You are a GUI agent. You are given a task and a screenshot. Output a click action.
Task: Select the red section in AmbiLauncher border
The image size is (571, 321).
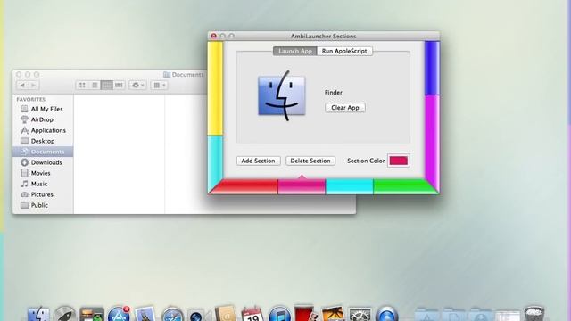[x=244, y=186]
